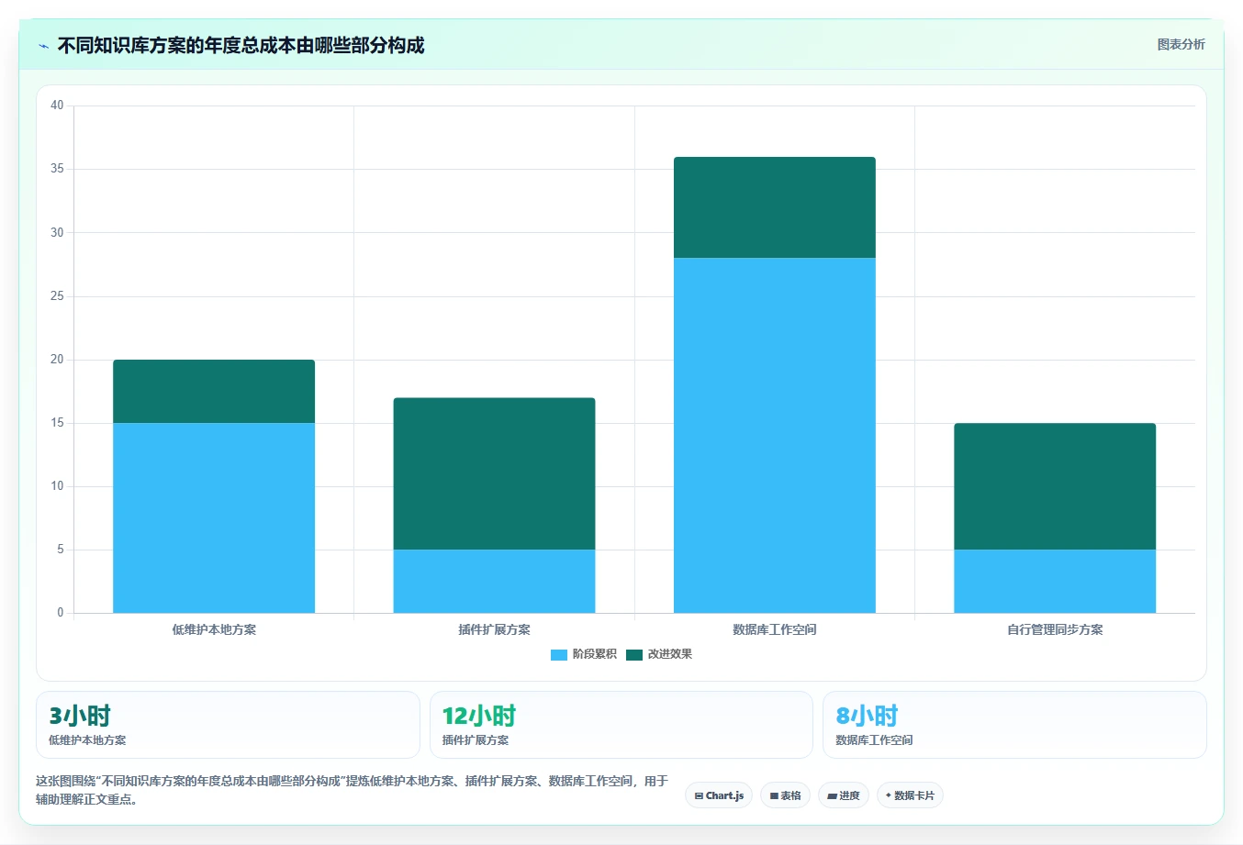The height and width of the screenshot is (845, 1243).
Task: Click the dark teal segment of 低维护本地方案
Action: (x=214, y=392)
